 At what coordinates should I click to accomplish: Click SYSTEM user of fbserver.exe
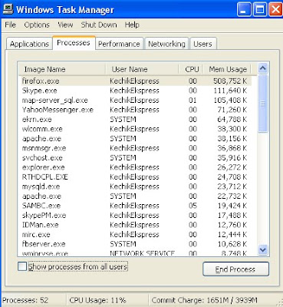[x=123, y=244]
